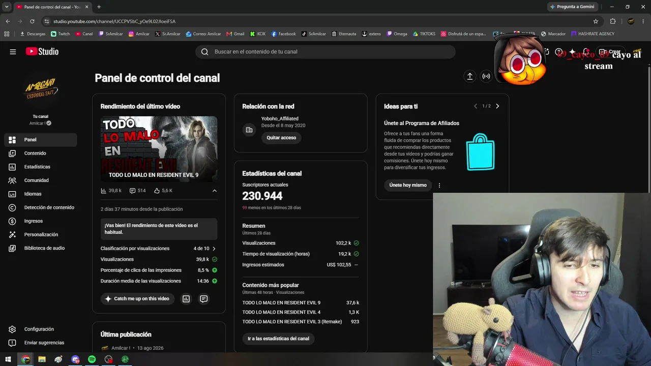Open Personalización in the sidebar
The width and height of the screenshot is (651, 366).
[x=40, y=234]
